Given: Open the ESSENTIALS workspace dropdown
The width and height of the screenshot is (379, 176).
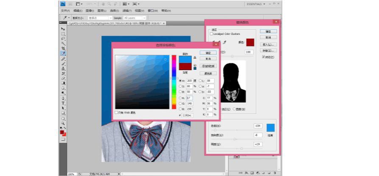Looking at the screenshot, I should coord(256,4).
